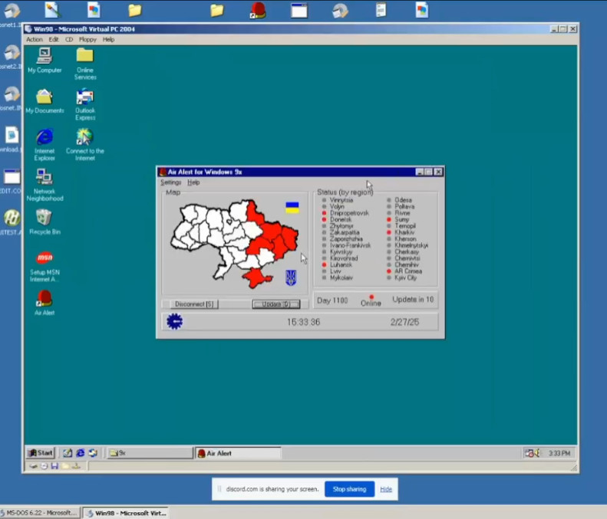The height and width of the screenshot is (519, 607).
Task: Open the Action menu in Virtual PC
Action: tap(35, 39)
